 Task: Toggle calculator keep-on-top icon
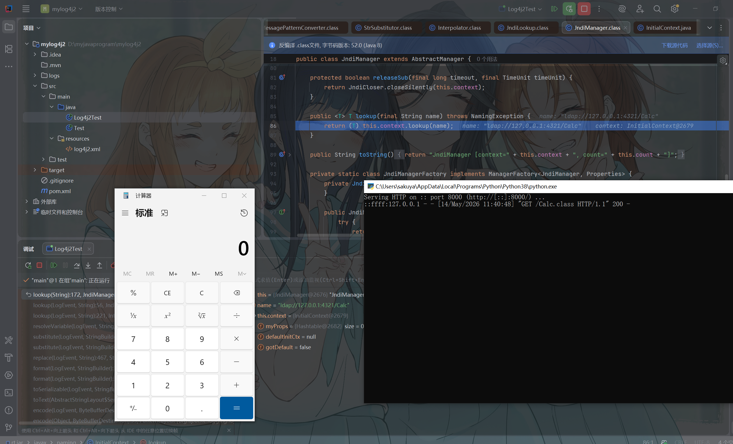coord(165,213)
